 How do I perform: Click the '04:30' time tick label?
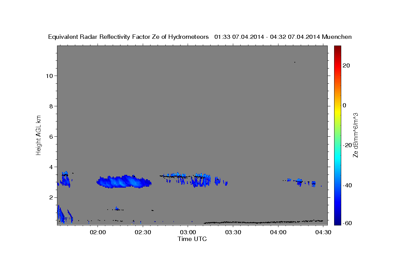click(323, 232)
